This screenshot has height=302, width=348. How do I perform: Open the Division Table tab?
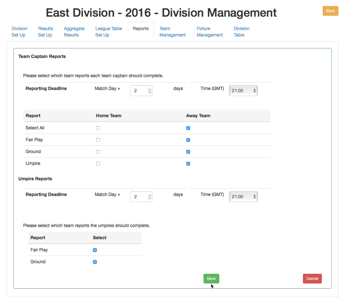pos(242,32)
